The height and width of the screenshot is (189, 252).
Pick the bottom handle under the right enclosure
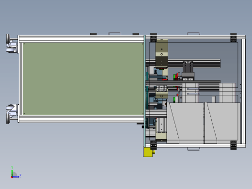coord(193,149)
